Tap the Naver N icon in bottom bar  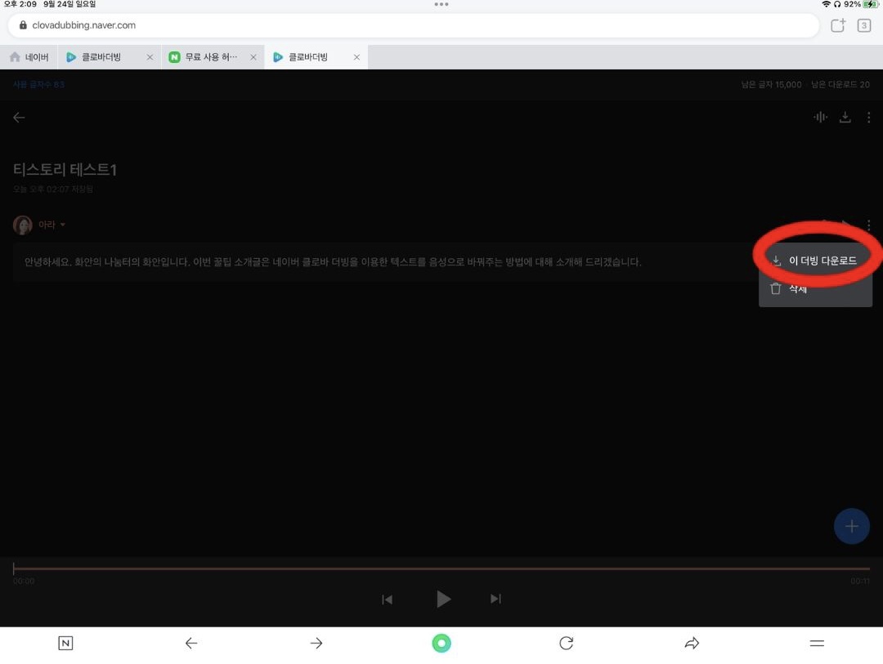[x=65, y=644]
